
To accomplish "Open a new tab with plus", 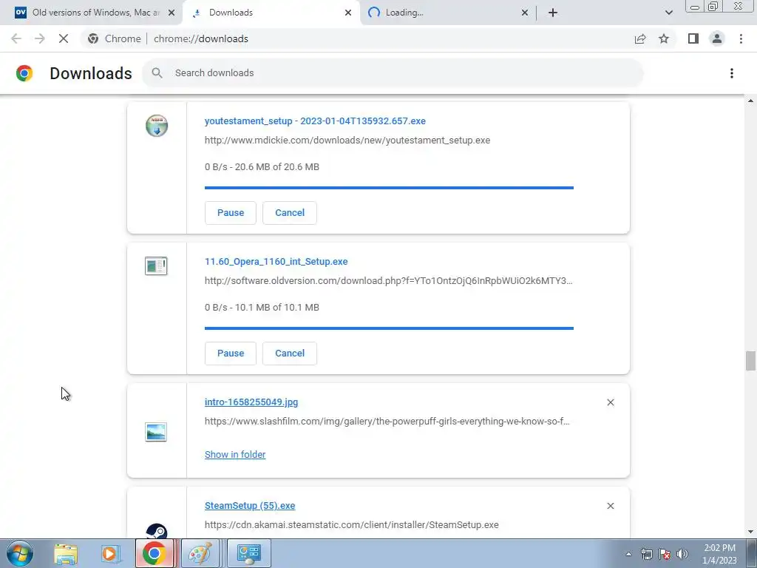I will point(553,13).
